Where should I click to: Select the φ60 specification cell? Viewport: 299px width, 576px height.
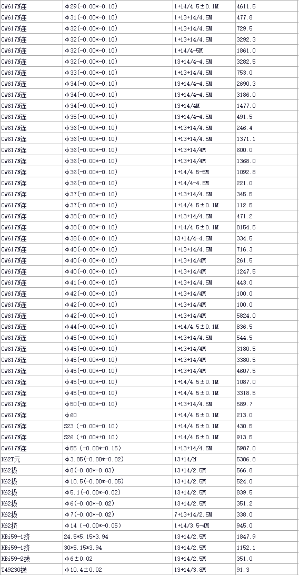click(x=118, y=415)
